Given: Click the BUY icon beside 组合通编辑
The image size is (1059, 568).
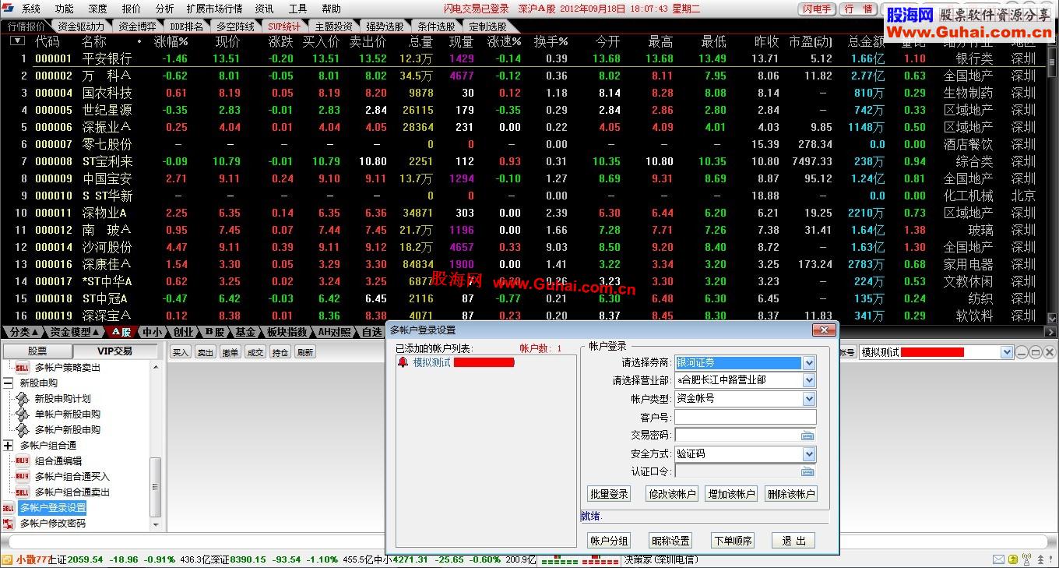Looking at the screenshot, I should click(x=22, y=461).
